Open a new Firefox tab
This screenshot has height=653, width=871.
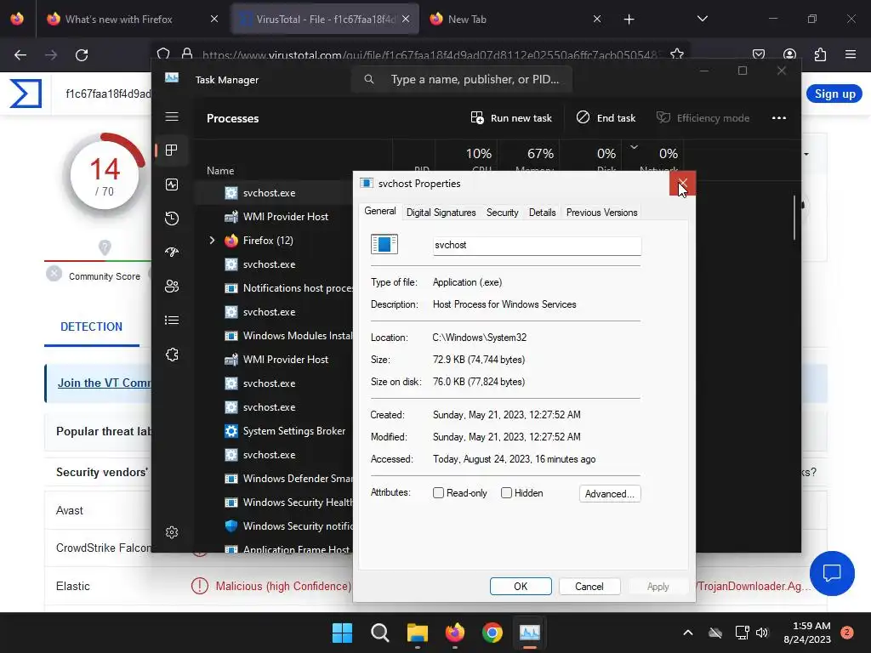click(x=629, y=20)
